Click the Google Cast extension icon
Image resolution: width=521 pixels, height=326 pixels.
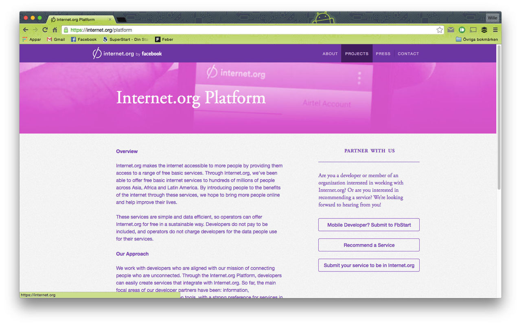473,30
